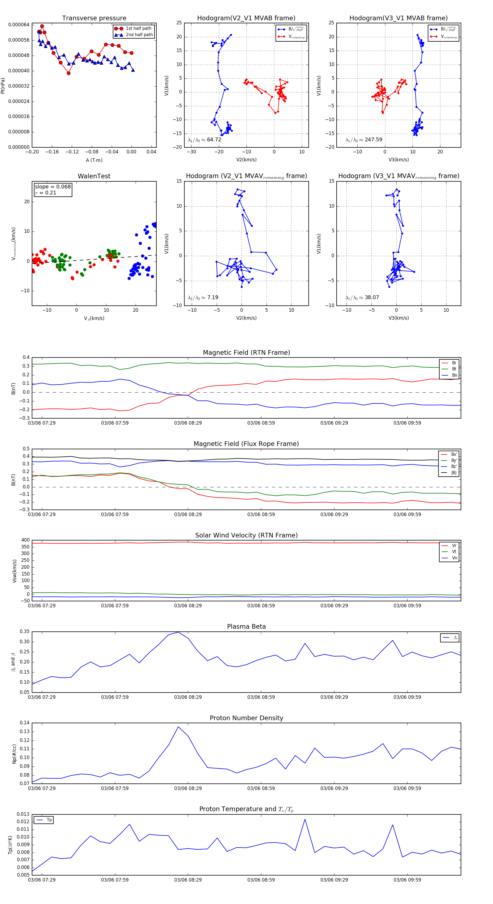Select the '2nd half path' legend entry
Image resolution: width=493 pixels, height=904 pixels.
pos(134,35)
